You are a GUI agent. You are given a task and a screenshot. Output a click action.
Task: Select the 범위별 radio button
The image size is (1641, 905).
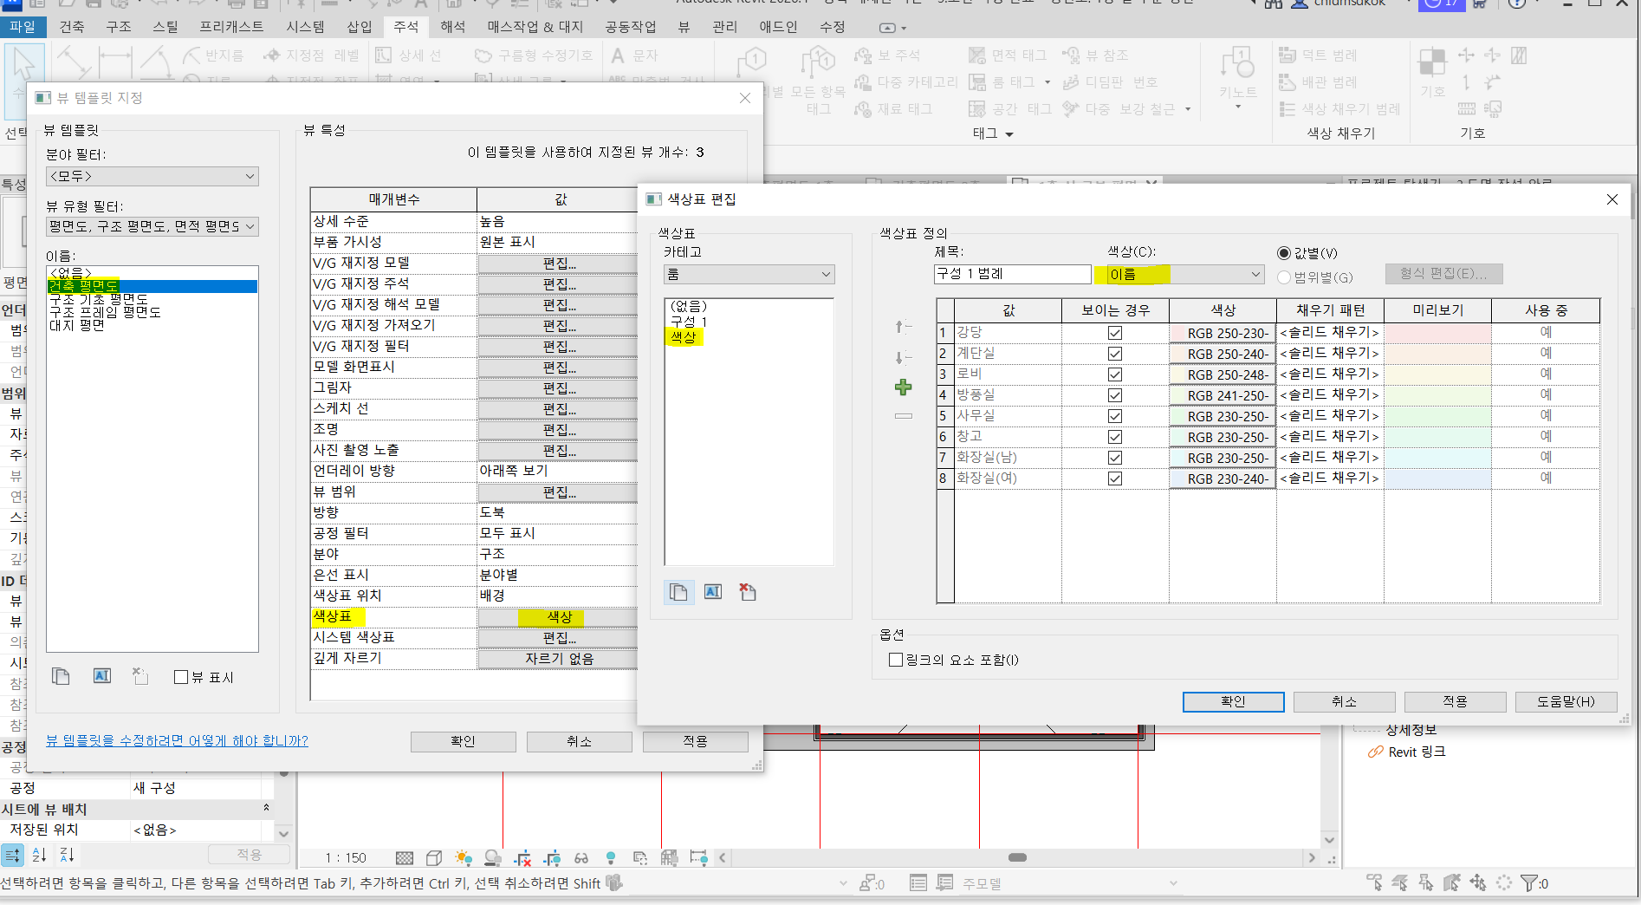[1284, 277]
